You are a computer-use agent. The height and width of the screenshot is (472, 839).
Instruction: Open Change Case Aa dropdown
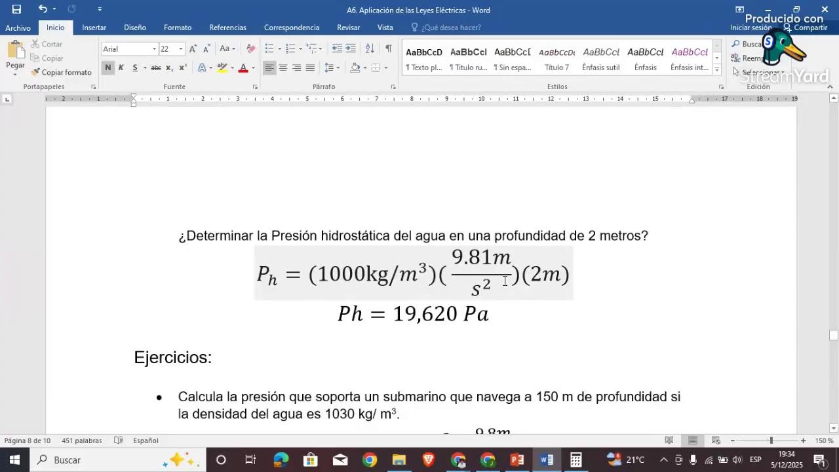tap(228, 49)
